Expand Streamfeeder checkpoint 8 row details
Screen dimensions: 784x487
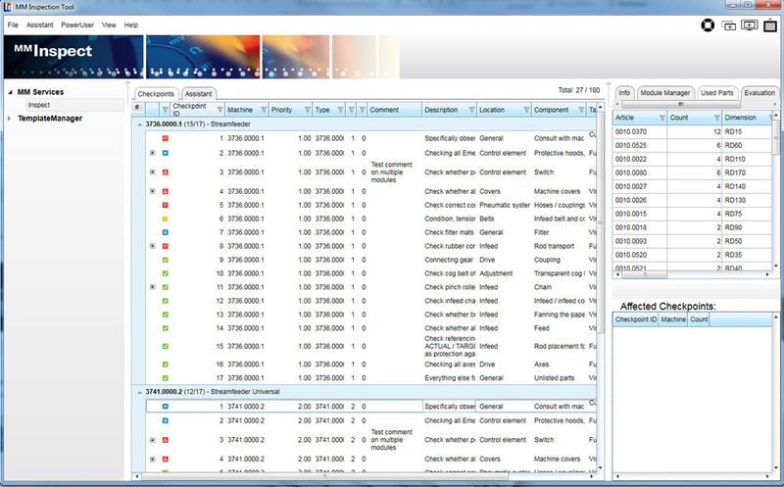tap(153, 246)
